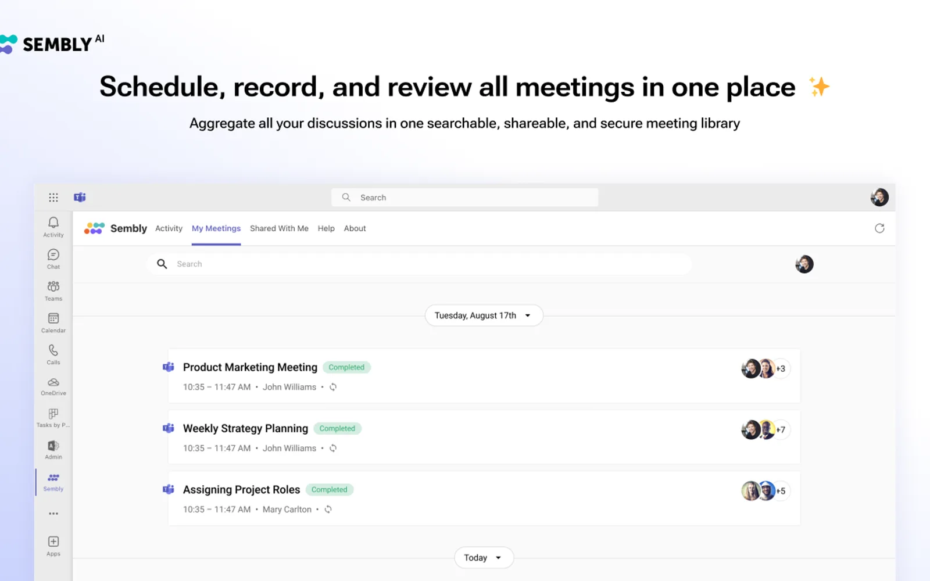
Task: Open the app launcher grid icon
Action: (53, 198)
